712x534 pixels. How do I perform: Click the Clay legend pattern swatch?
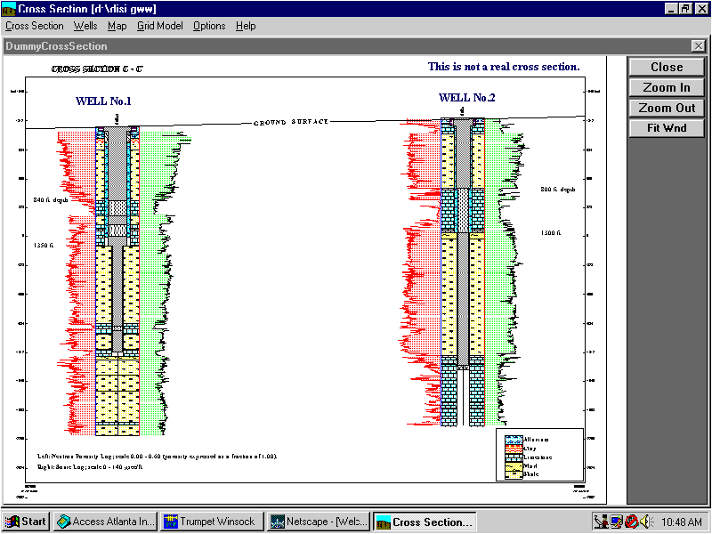coord(514,449)
